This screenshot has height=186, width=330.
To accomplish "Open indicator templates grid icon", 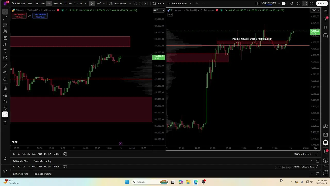I will click(135, 3).
